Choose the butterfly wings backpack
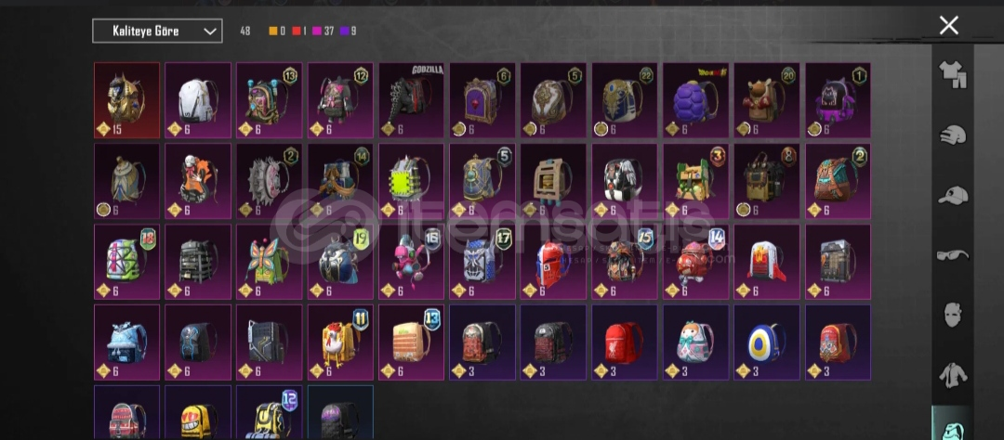Image resolution: width=1004 pixels, height=440 pixels. point(269,262)
